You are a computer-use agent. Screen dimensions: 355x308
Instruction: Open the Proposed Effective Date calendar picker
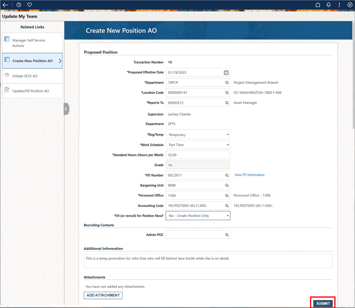226,72
